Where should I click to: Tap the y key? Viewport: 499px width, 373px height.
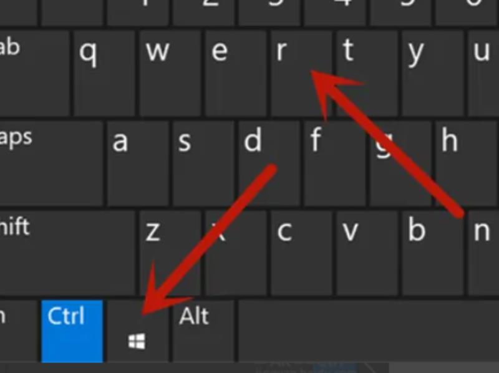(432, 73)
